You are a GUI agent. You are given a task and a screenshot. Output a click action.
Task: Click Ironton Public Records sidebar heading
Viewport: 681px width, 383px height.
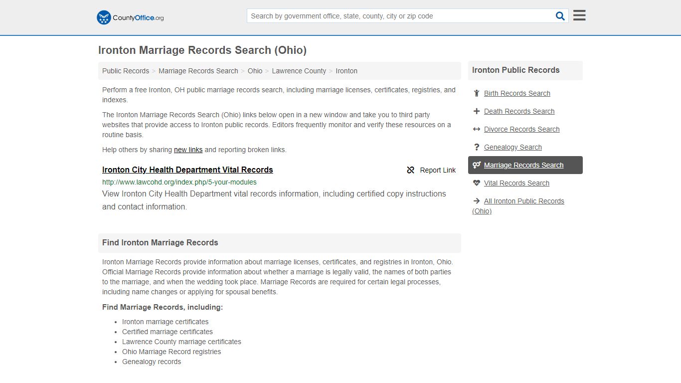click(x=516, y=70)
